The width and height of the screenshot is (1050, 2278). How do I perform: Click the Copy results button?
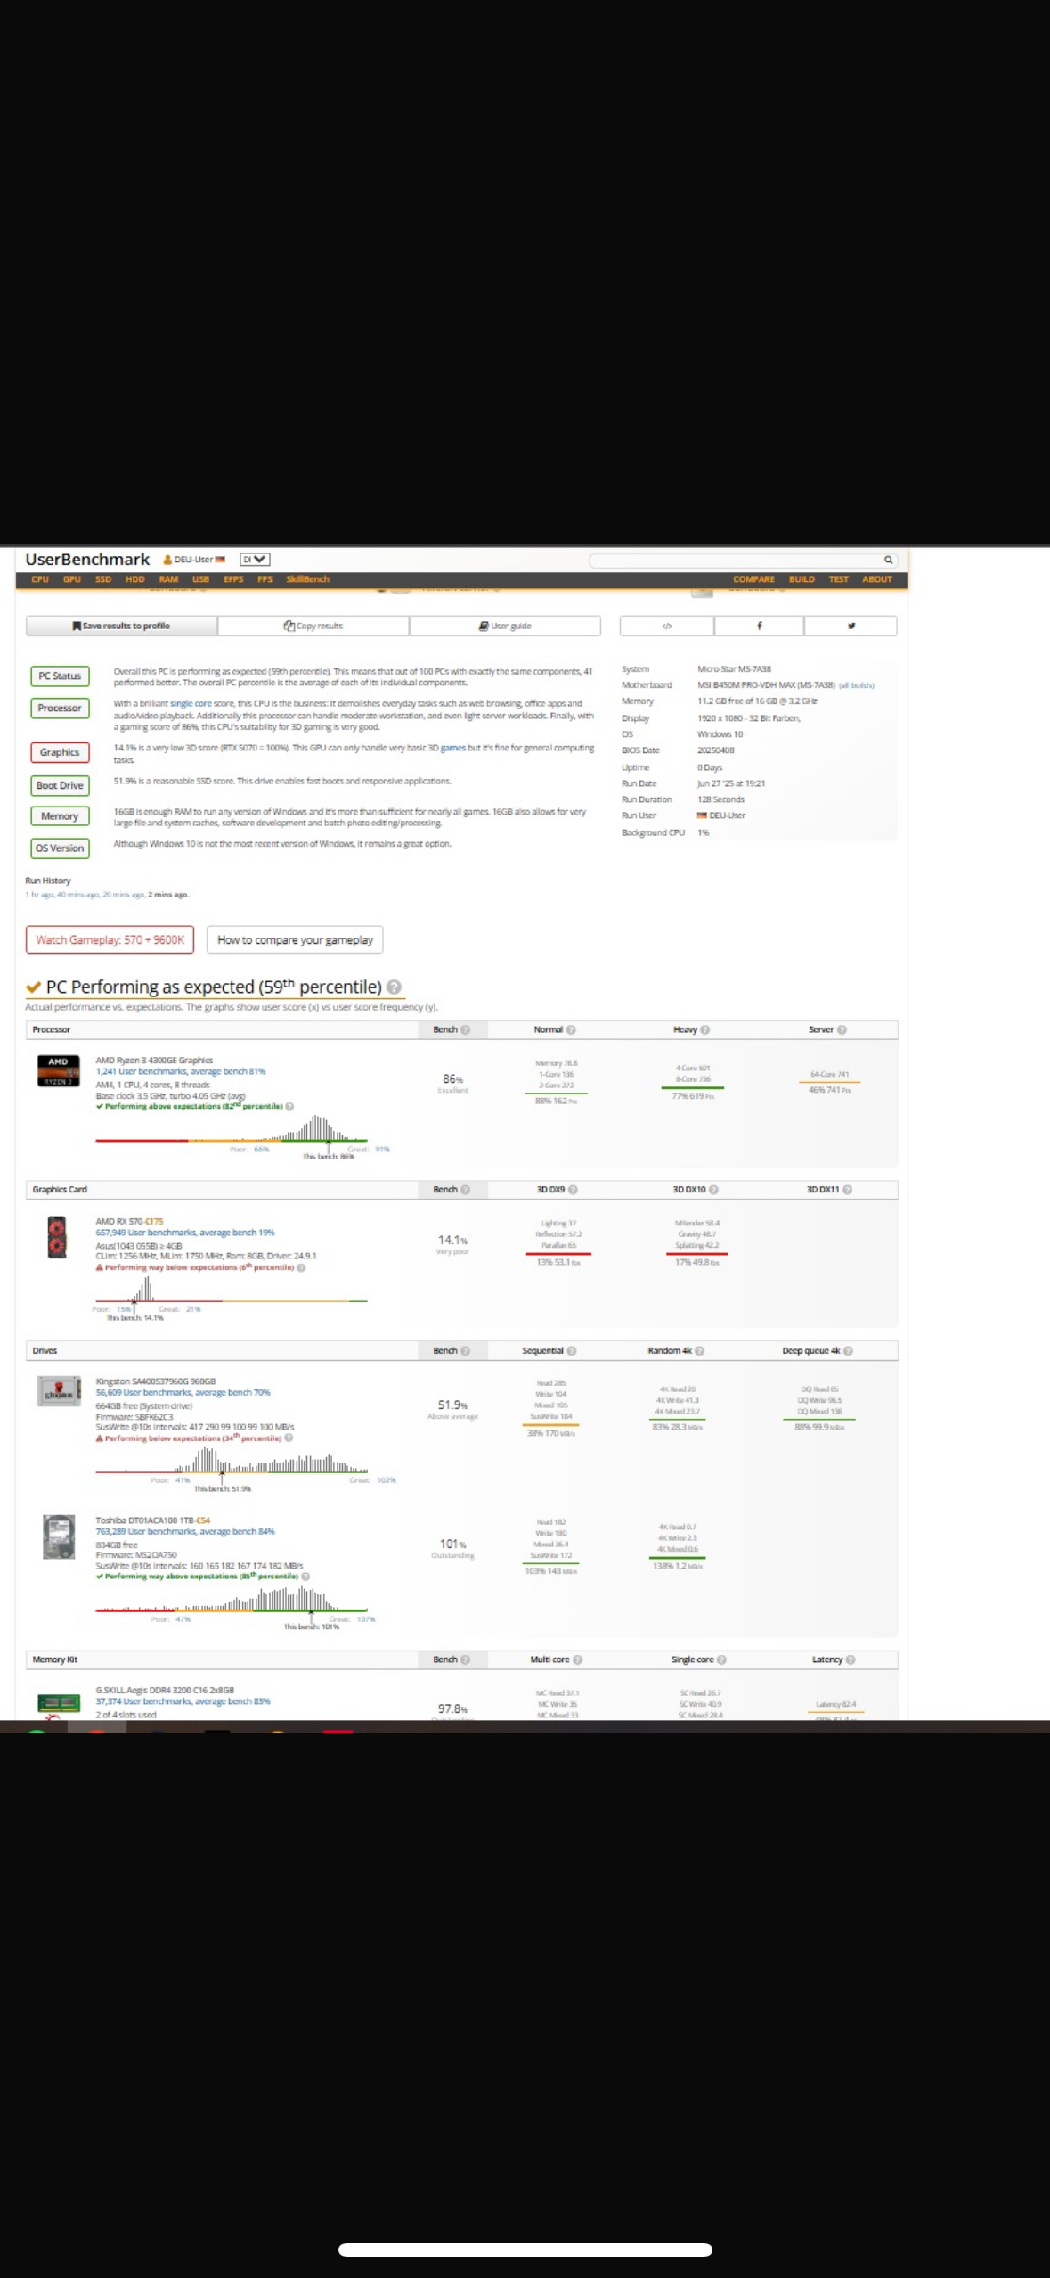[x=313, y=626]
